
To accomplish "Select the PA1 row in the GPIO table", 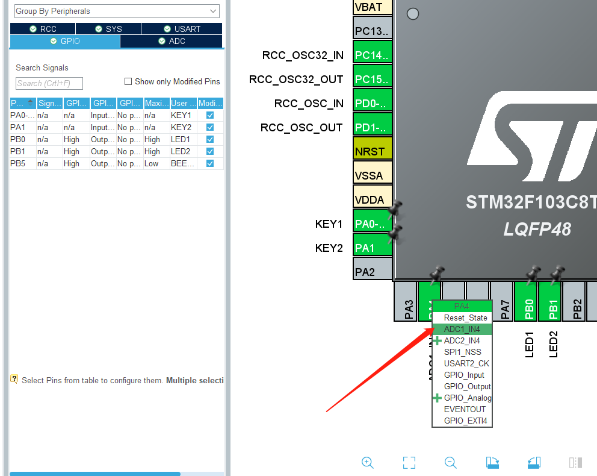I will pyautogui.click(x=117, y=127).
